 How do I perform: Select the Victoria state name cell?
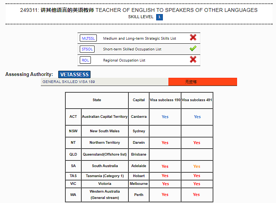[x=105, y=184]
